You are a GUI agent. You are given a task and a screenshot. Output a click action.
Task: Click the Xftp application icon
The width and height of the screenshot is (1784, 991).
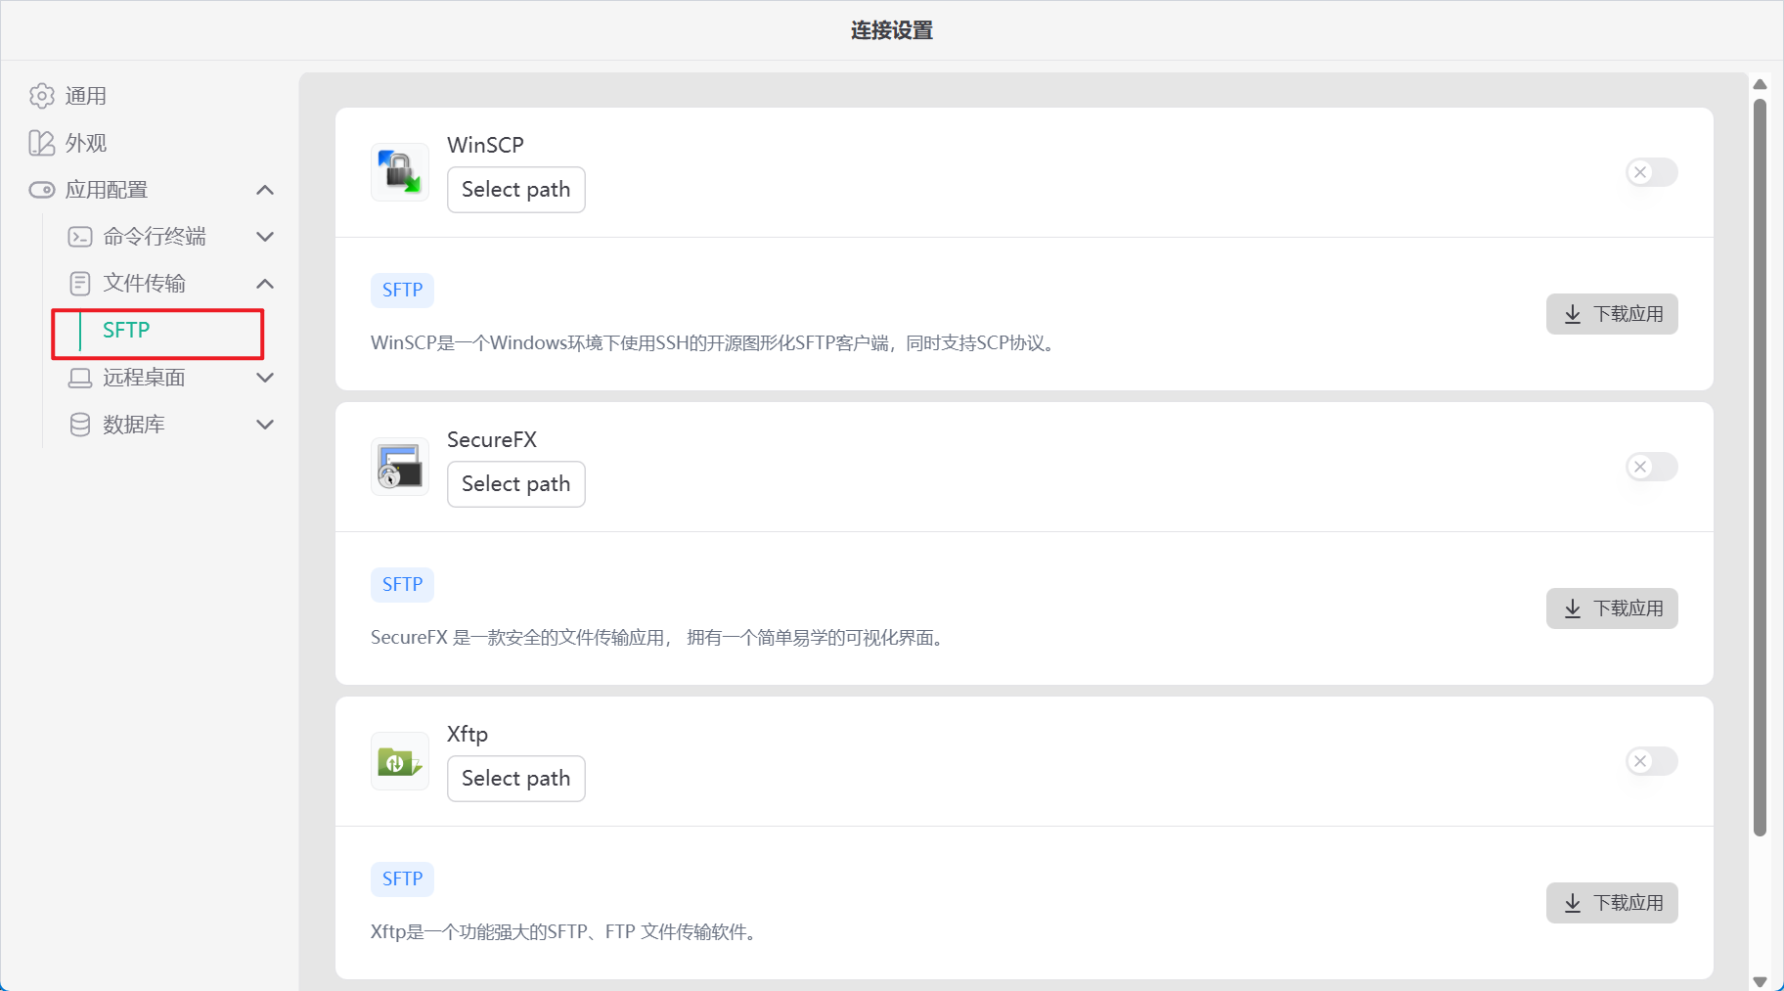click(x=399, y=761)
